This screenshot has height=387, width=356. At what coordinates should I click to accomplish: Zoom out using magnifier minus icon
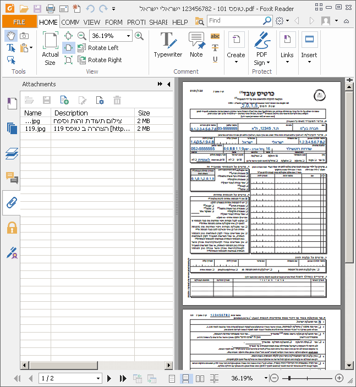tap(81, 36)
